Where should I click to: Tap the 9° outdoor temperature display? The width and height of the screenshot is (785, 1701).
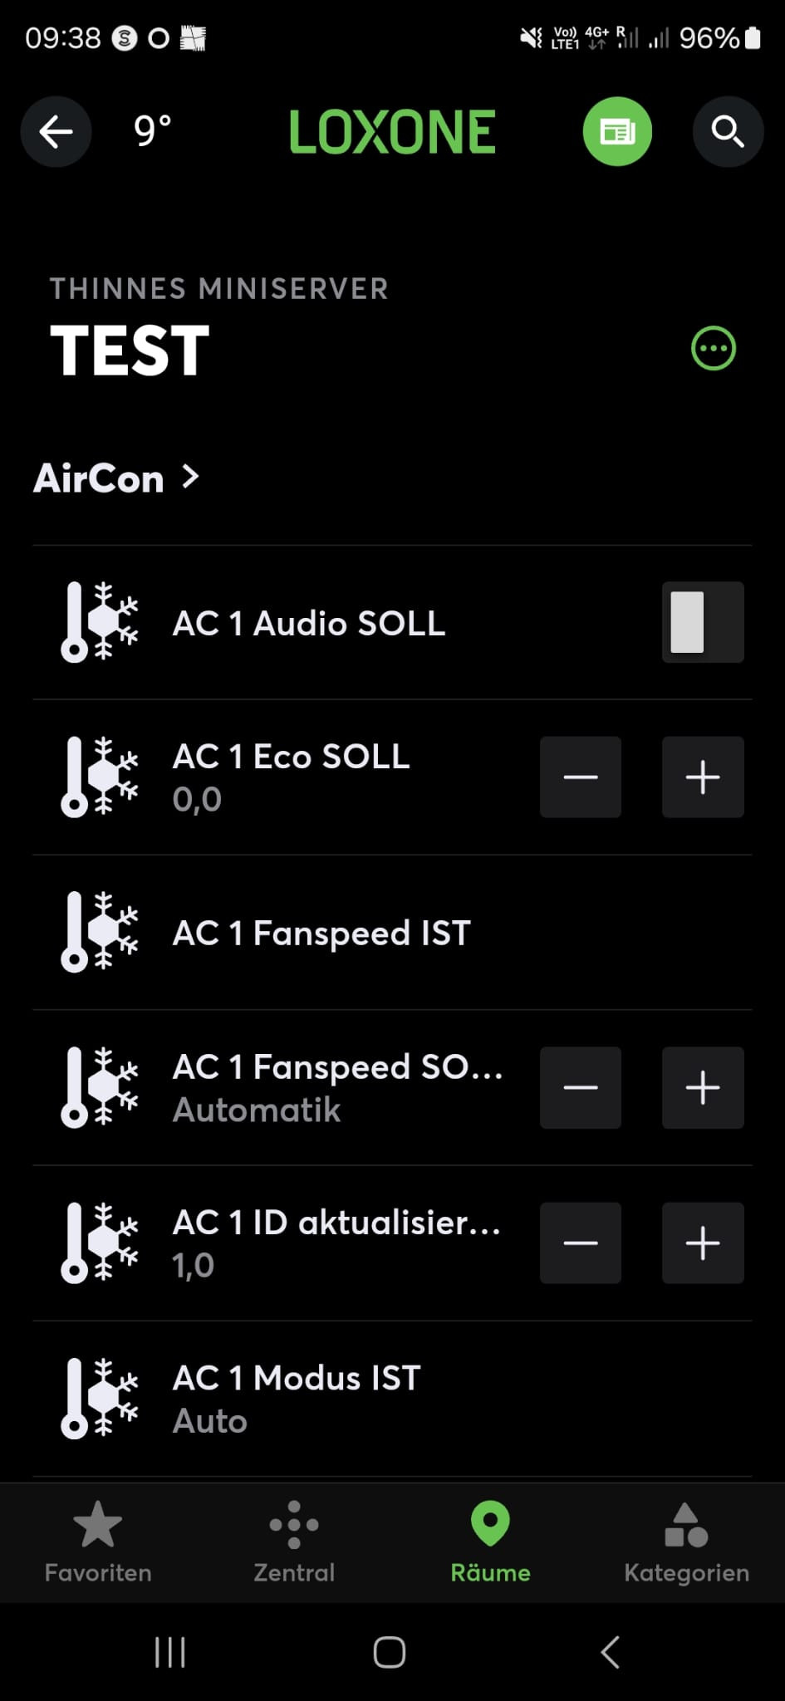click(x=153, y=131)
